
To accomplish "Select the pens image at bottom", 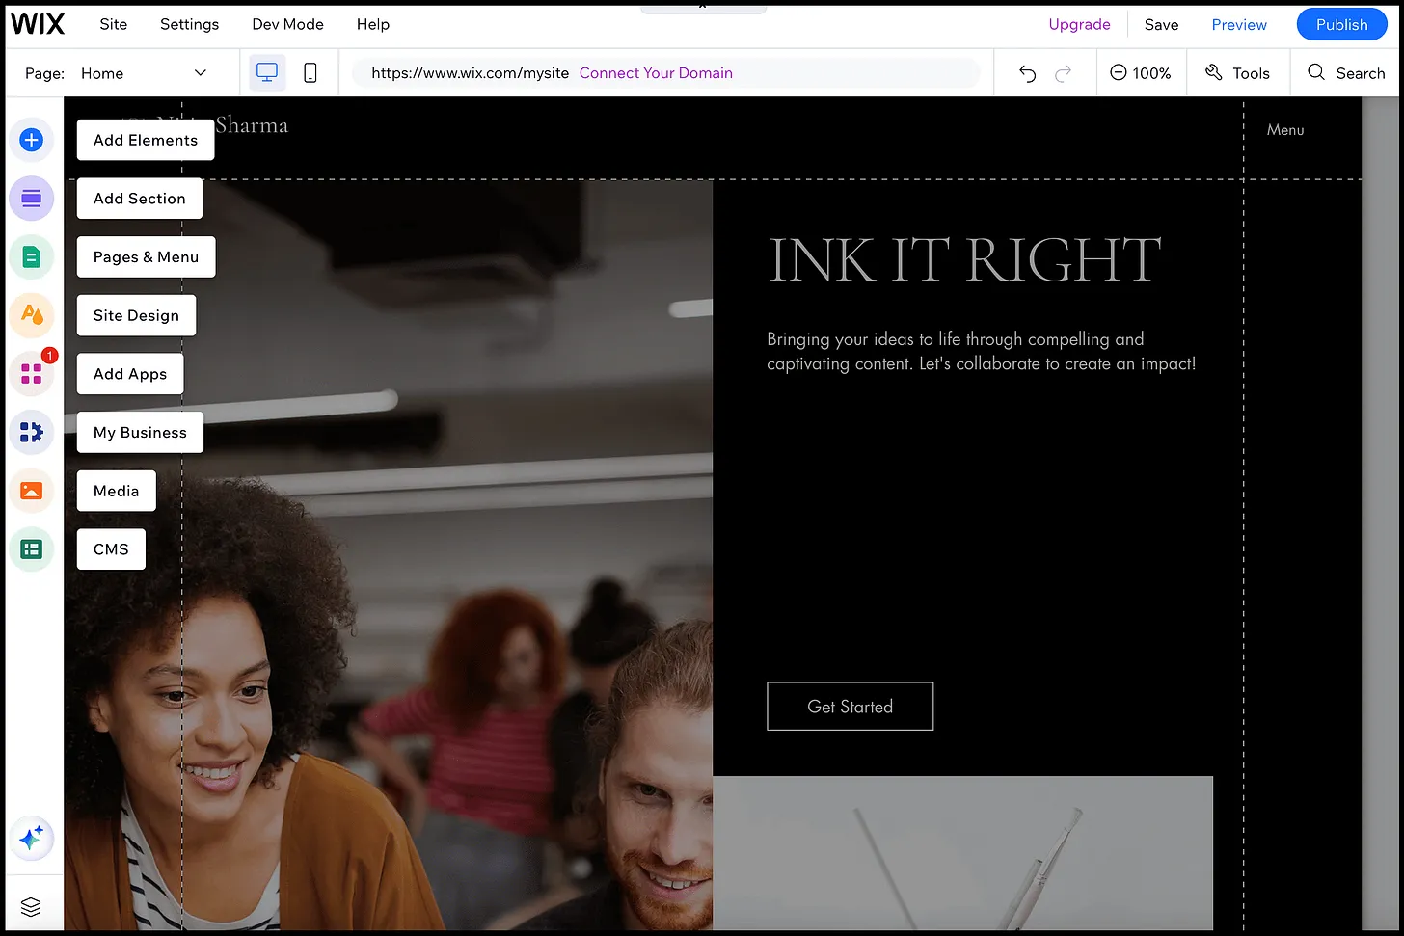I will (x=962, y=853).
